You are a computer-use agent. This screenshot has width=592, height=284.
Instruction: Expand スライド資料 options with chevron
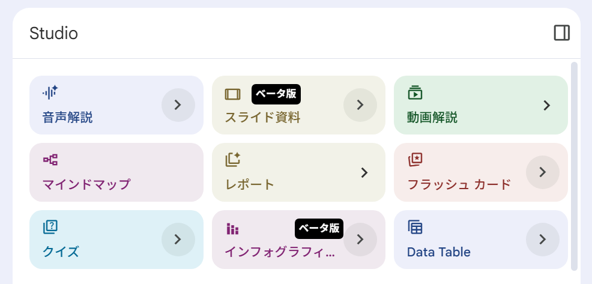click(360, 105)
